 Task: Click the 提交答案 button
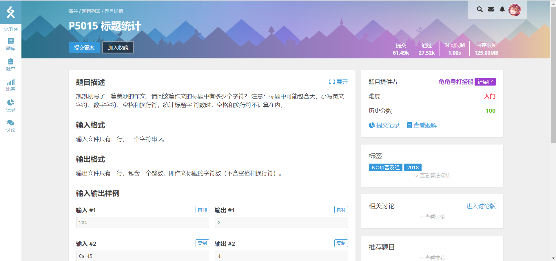pos(84,47)
